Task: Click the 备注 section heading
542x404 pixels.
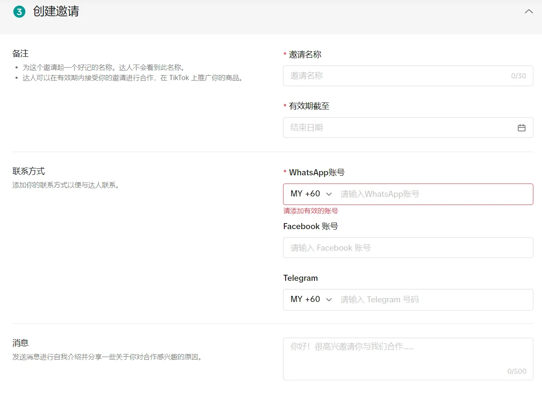Action: click(21, 54)
